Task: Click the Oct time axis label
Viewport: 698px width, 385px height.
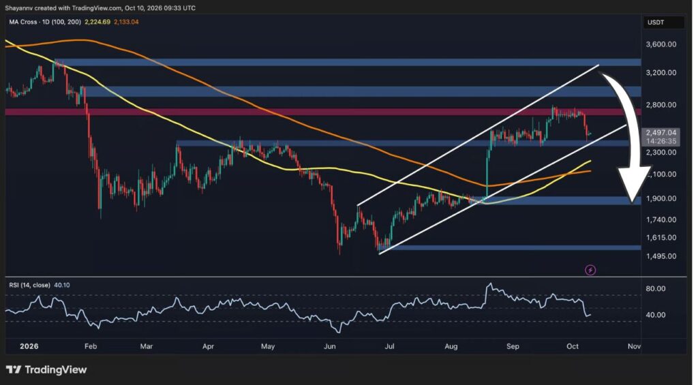Action: (573, 346)
